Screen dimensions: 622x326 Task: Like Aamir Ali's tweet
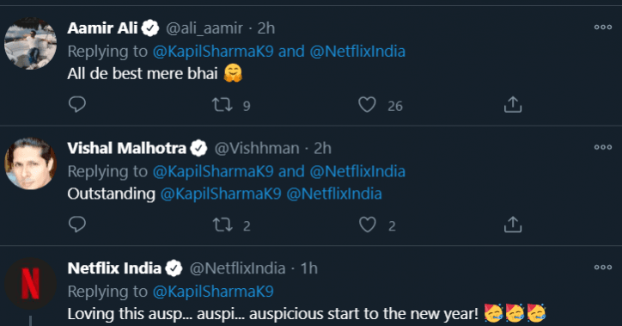tap(367, 105)
